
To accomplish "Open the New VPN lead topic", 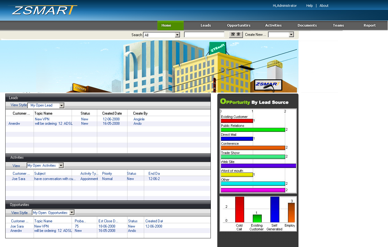I will click(x=42, y=119).
